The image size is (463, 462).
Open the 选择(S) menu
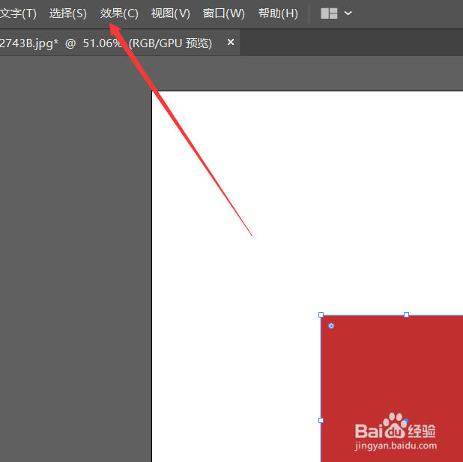coord(68,13)
